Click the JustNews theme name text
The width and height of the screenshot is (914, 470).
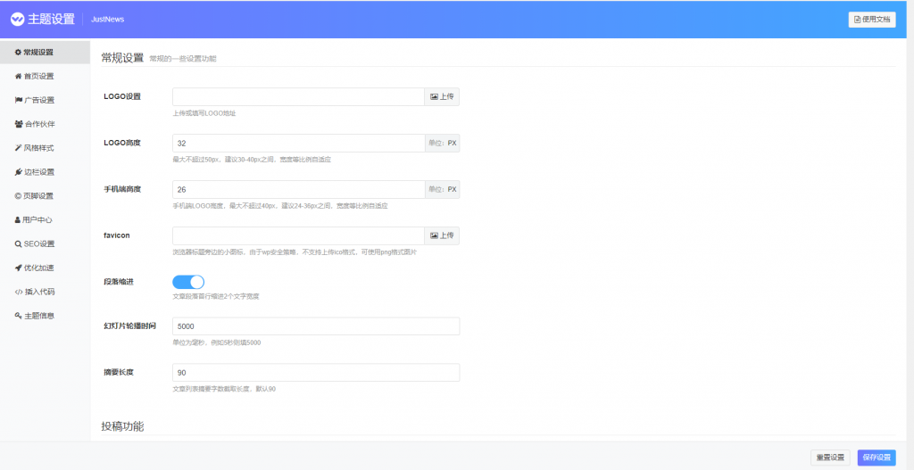108,20
